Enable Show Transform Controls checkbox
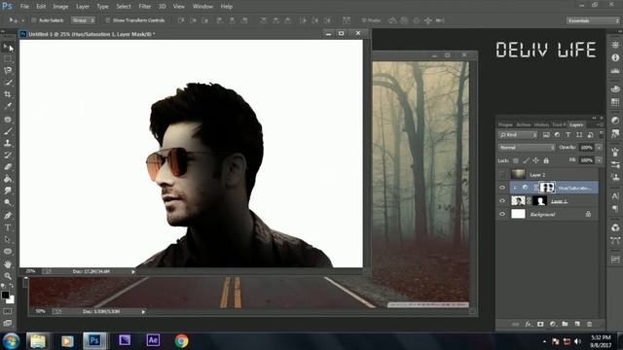623x350 pixels. click(108, 20)
